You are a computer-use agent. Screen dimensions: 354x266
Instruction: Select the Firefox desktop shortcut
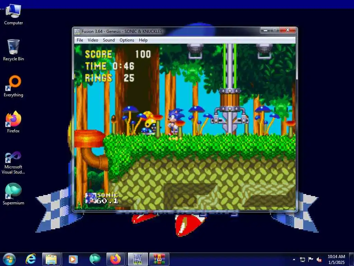[13, 122]
